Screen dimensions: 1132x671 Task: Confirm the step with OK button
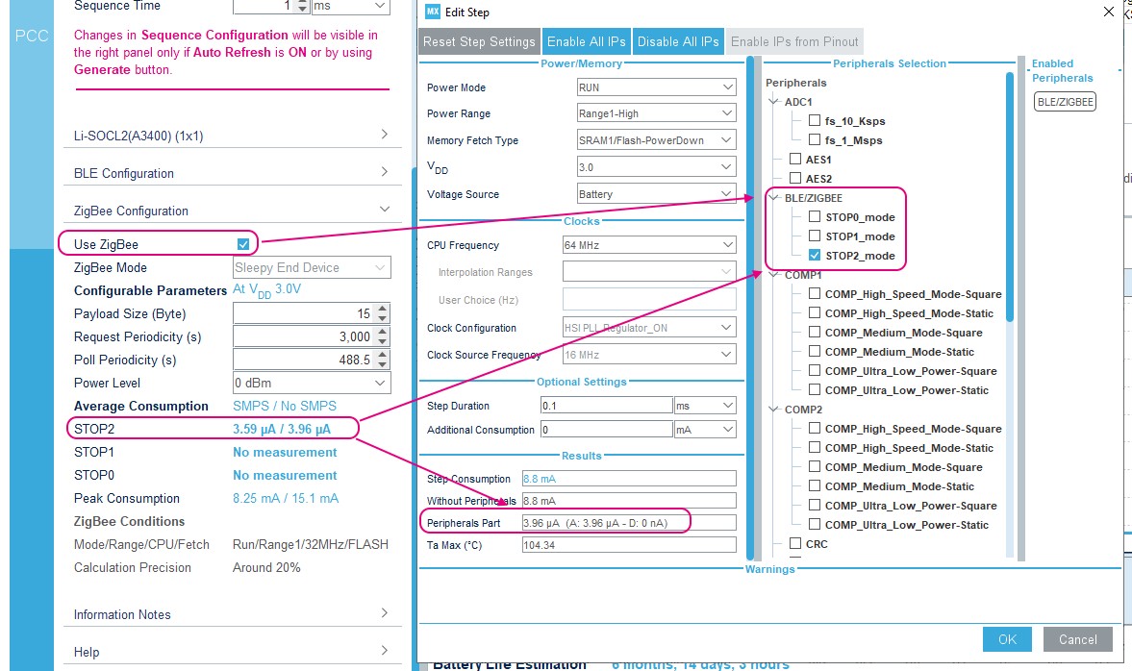pos(1007,639)
